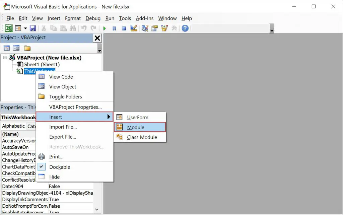Open the Edit menu

(x=23, y=18)
